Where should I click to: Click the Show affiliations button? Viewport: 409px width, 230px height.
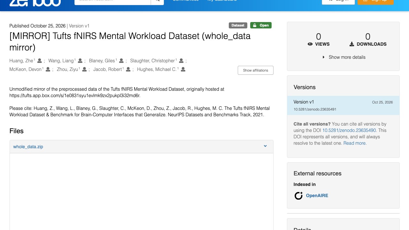(x=256, y=70)
